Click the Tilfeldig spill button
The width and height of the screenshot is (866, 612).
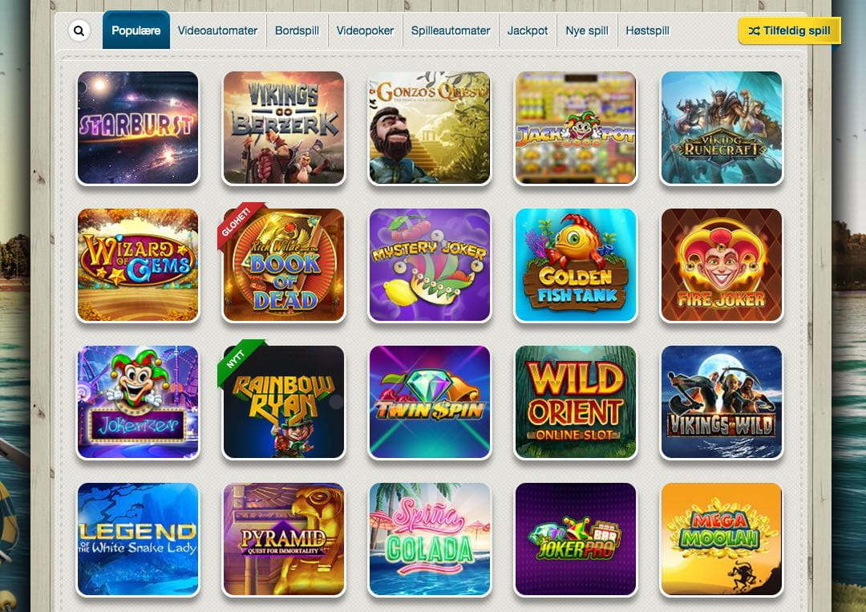pyautogui.click(x=789, y=31)
